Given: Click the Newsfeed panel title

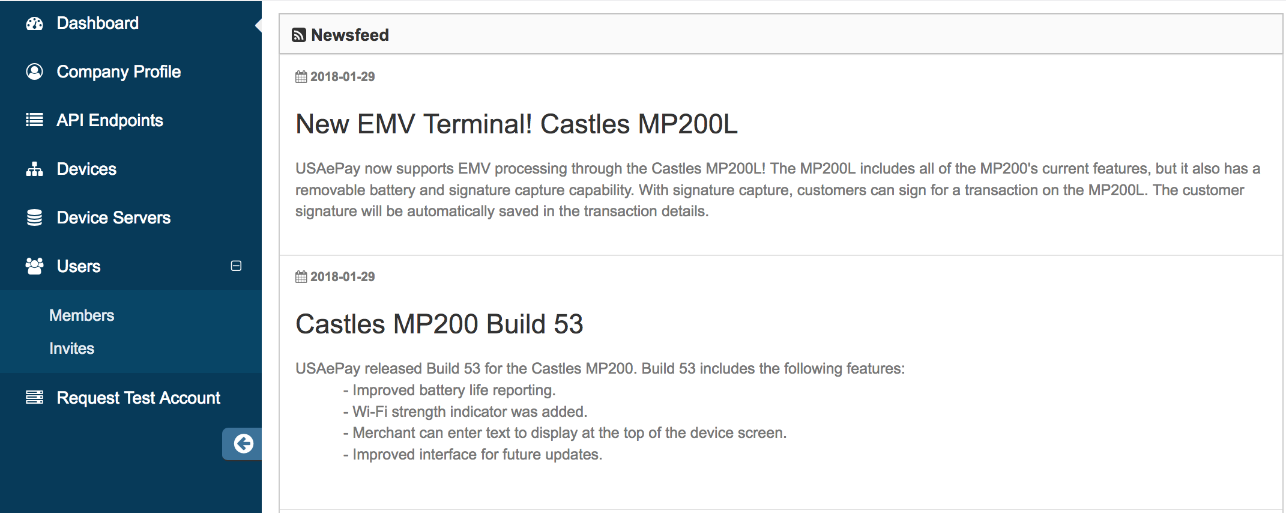Looking at the screenshot, I should 350,35.
